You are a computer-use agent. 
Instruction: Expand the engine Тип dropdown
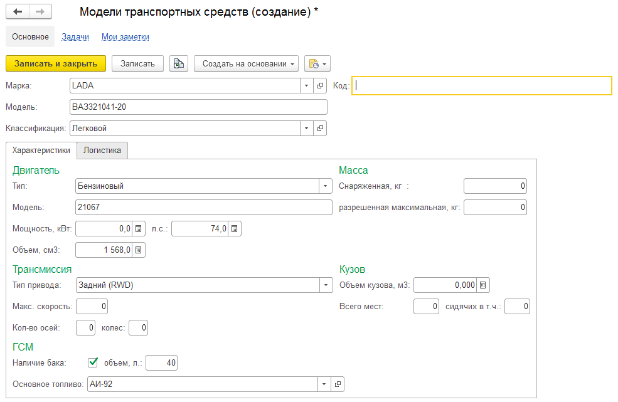(325, 186)
